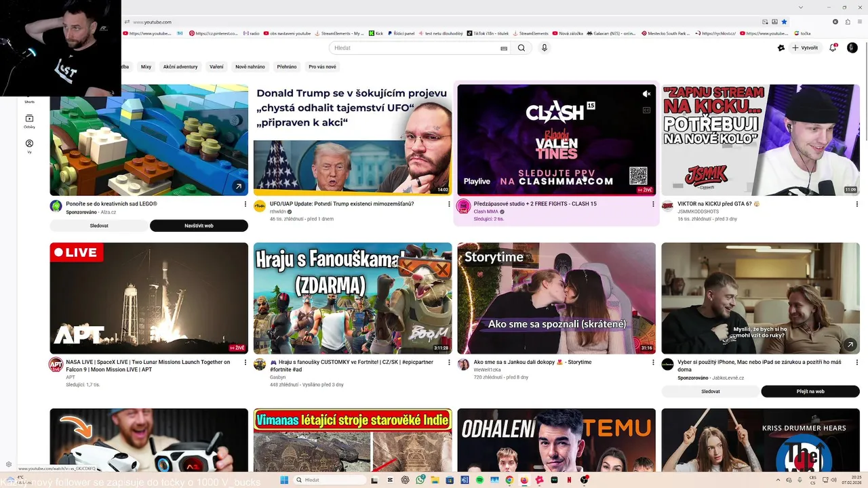Open options for UFO/UAP Update video
Screen dimensions: 868x488
tap(449, 204)
